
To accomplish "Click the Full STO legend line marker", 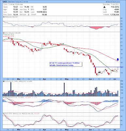I will tap(4, 114).
